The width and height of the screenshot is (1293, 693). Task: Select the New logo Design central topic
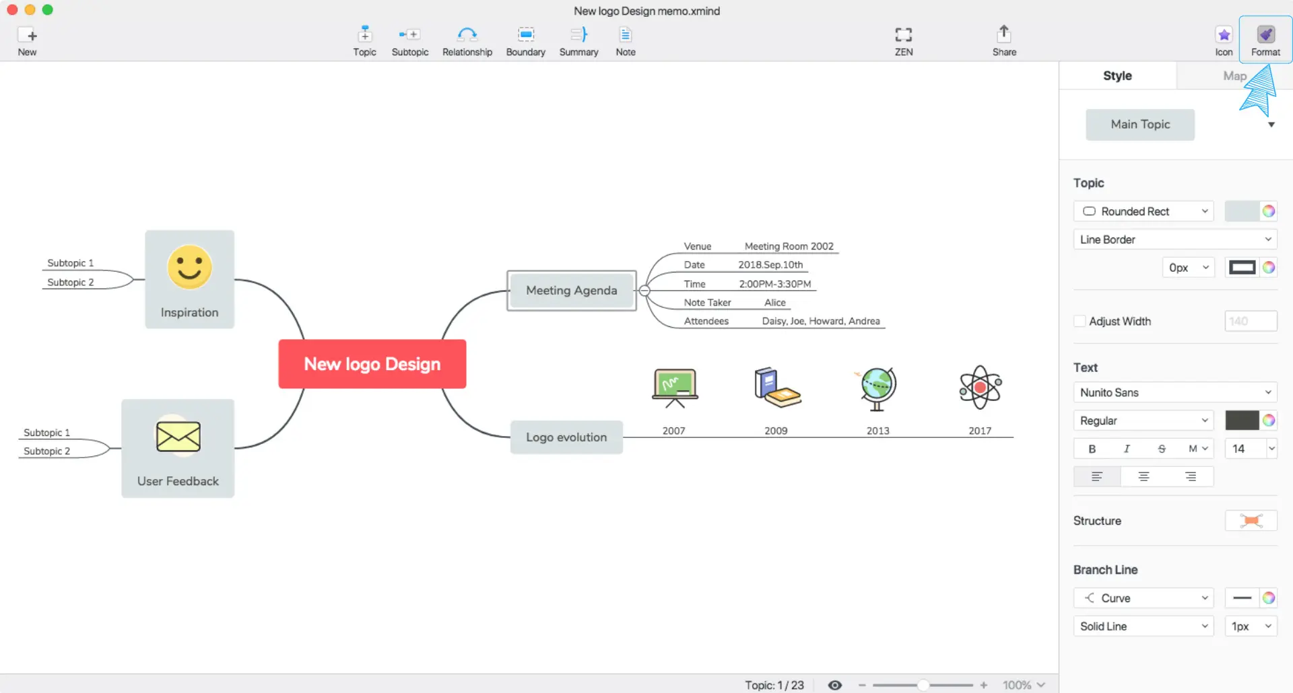click(372, 364)
